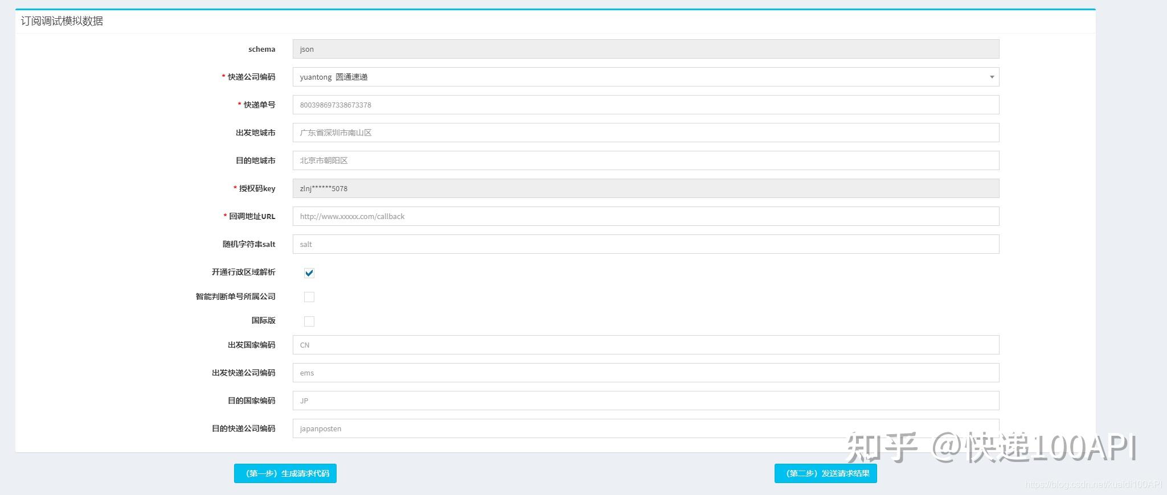Click the 出发国家编码 field showing CN
Image resolution: width=1167 pixels, height=495 pixels.
(646, 345)
